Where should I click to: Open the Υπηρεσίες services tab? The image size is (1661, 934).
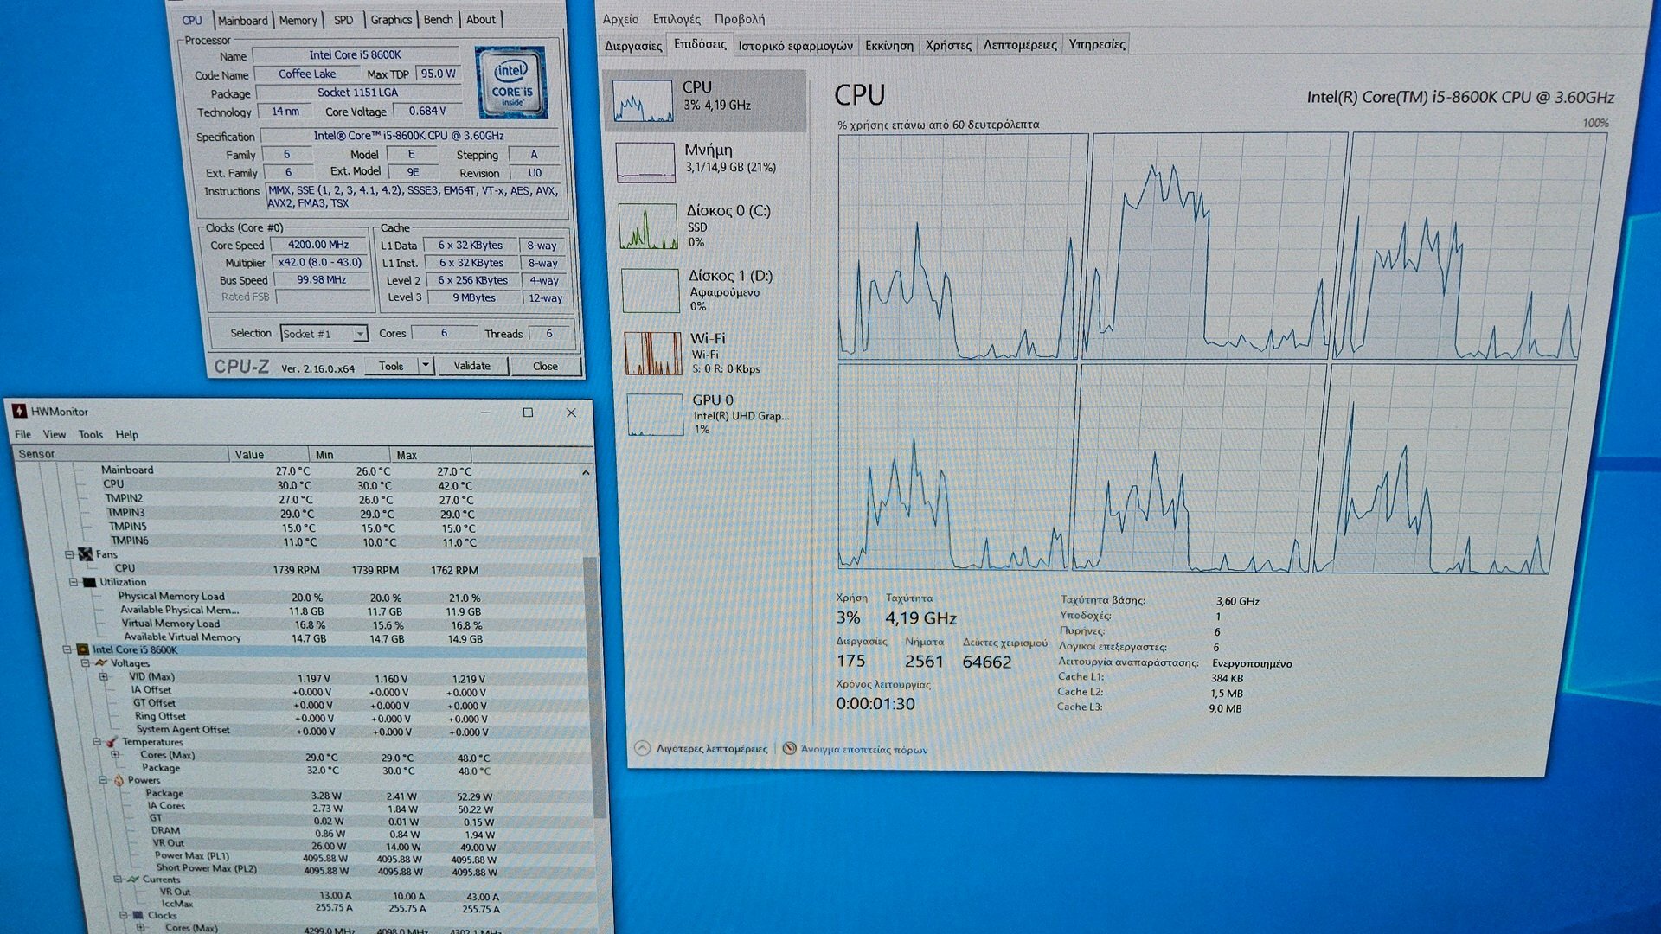coord(1097,44)
